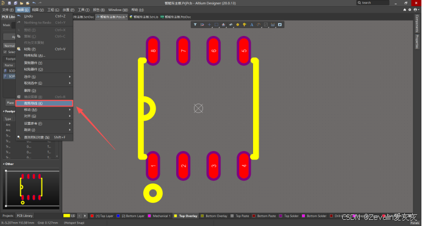Screen dimensions: 422x226
Task: Open settings gear at top right
Action: [410, 10]
